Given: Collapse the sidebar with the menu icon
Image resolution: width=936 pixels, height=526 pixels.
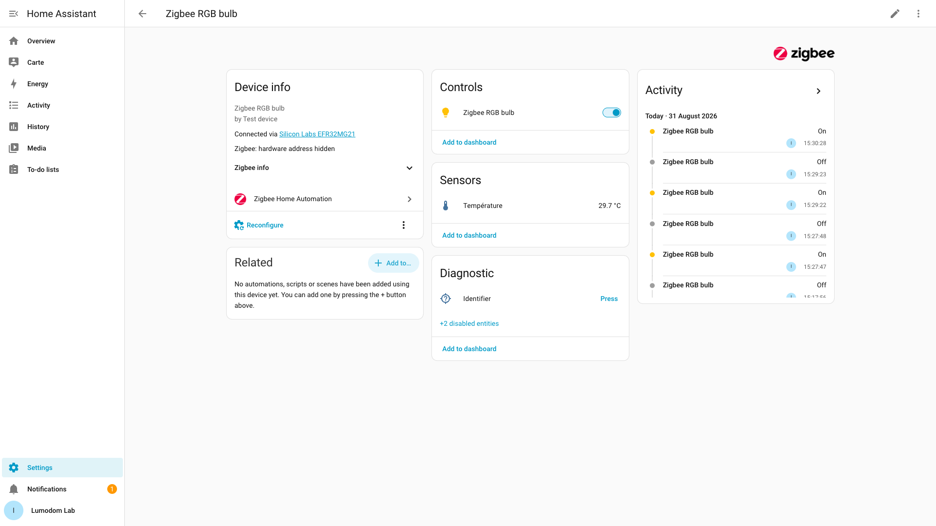Looking at the screenshot, I should (14, 14).
